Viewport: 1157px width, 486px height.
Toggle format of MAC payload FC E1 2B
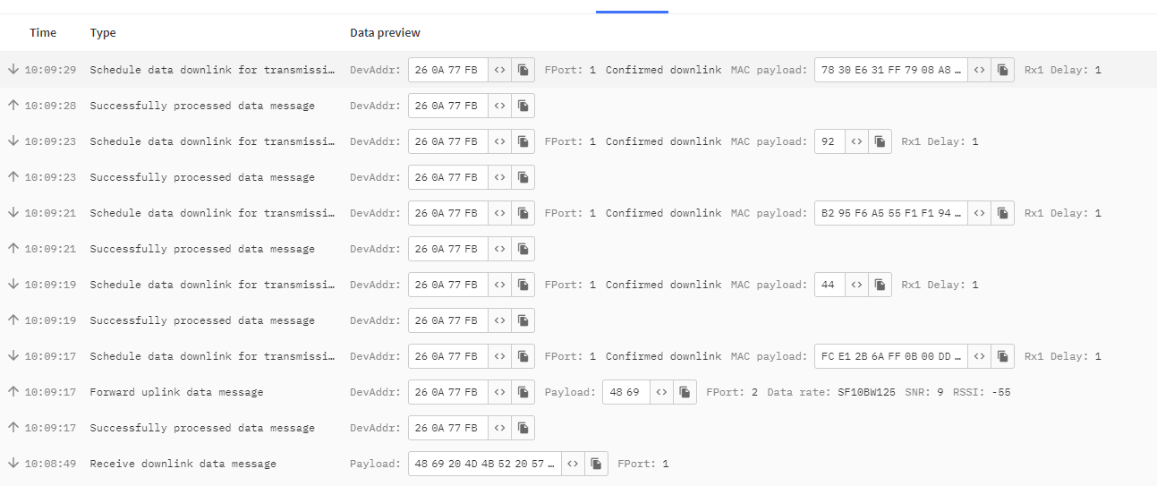[980, 356]
